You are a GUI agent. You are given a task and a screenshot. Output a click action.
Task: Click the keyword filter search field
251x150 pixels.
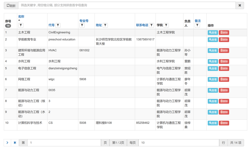[x=127, y=5]
